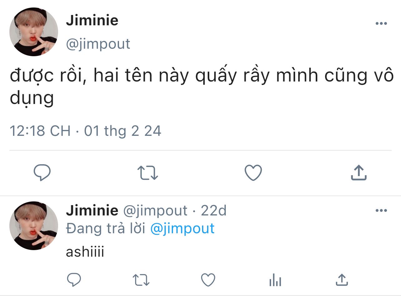Open Jiminie's profile picture on main tweet
The width and height of the screenshot is (401, 296).
[33, 32]
